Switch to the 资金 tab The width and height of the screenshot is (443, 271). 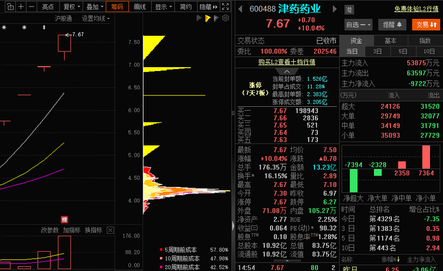click(x=357, y=41)
